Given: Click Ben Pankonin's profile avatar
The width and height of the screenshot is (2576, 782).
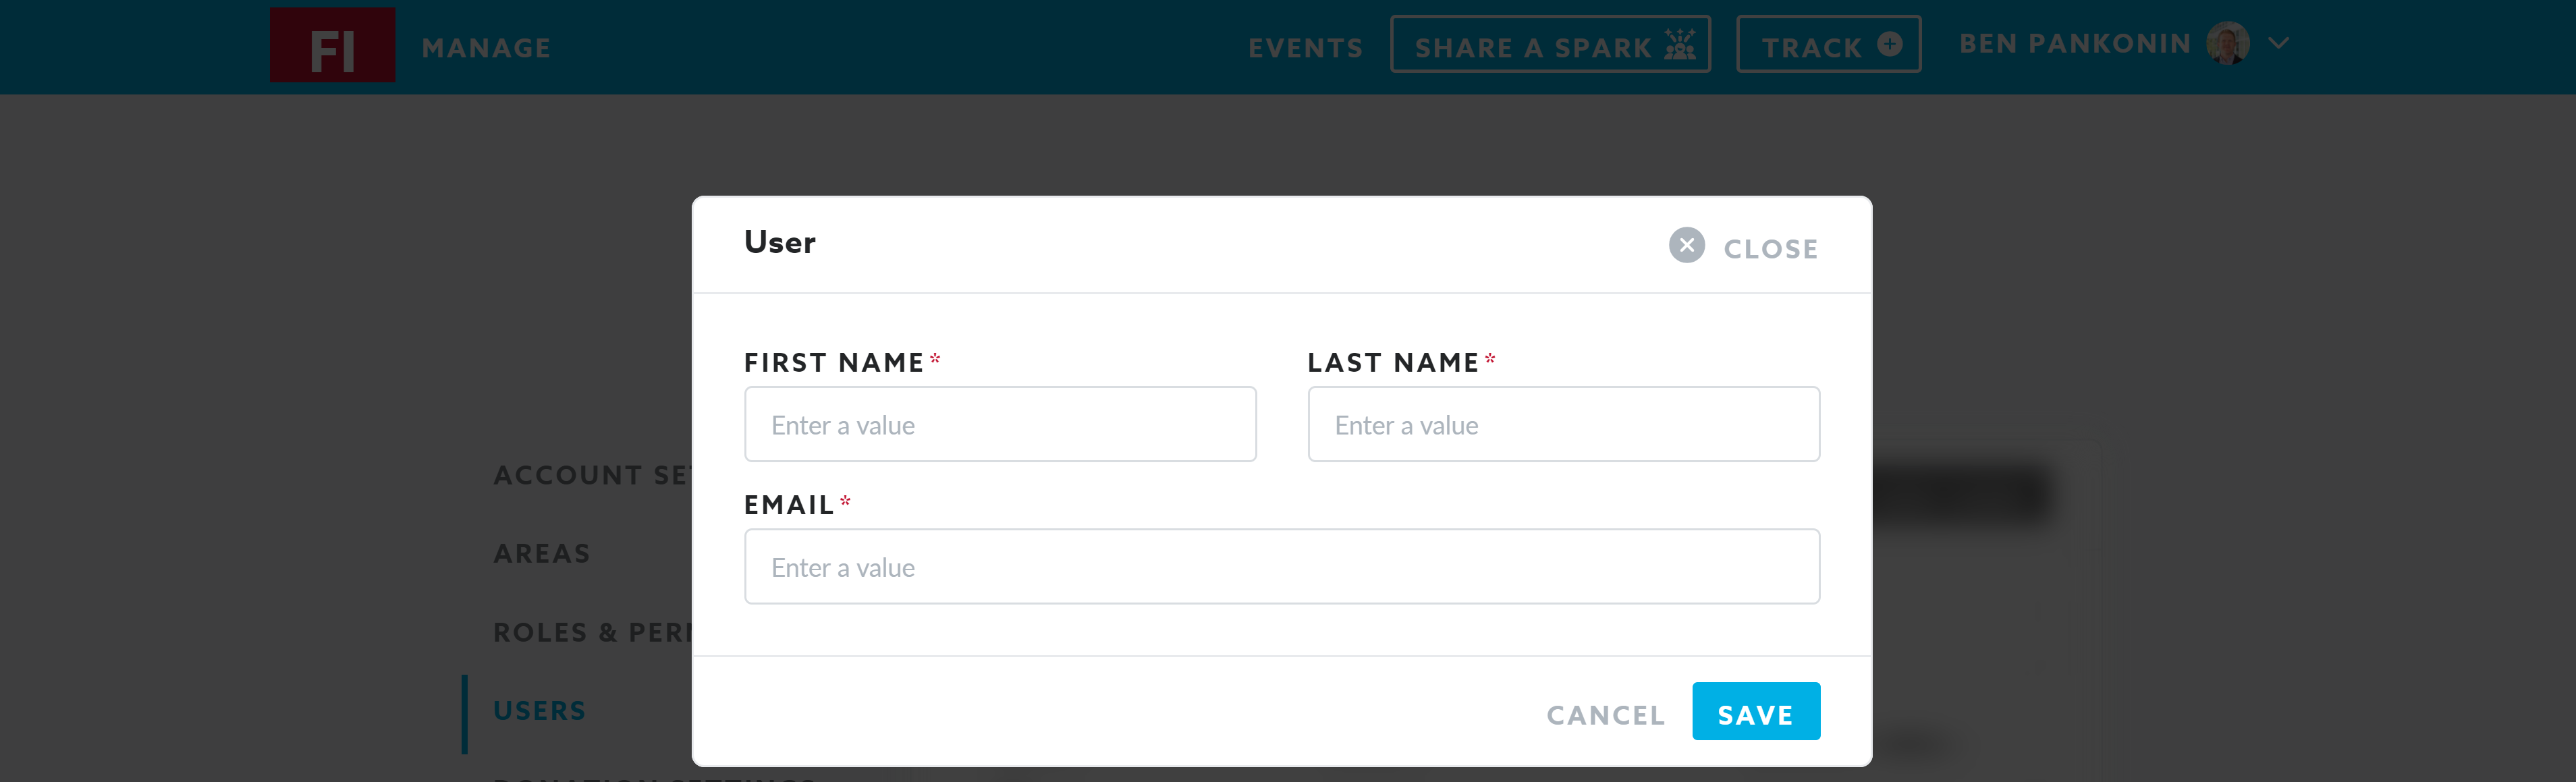Looking at the screenshot, I should point(2227,44).
